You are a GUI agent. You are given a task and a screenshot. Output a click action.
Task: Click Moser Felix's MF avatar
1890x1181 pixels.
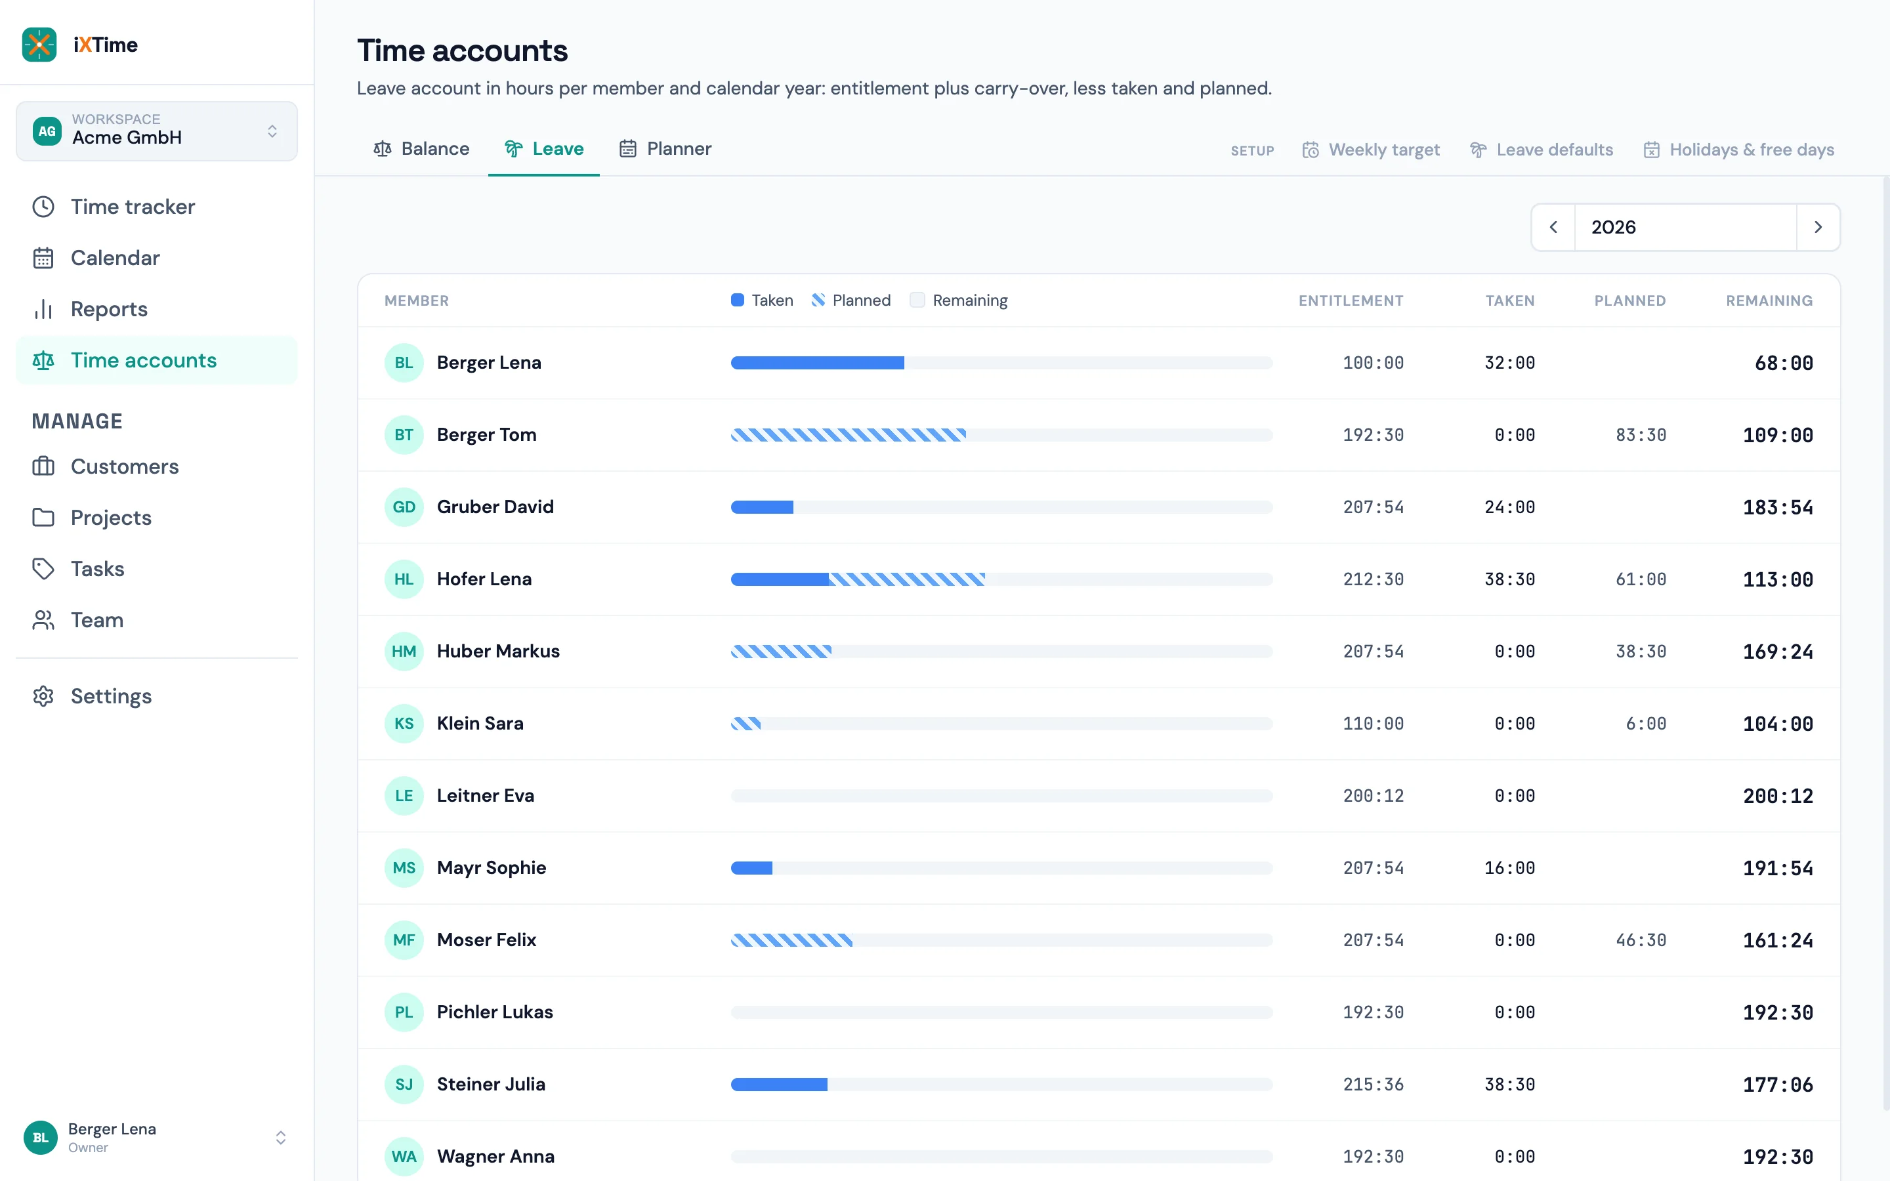coord(404,940)
